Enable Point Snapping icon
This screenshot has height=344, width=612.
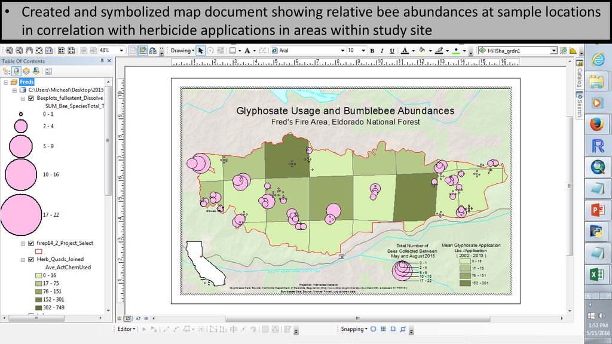click(374, 329)
